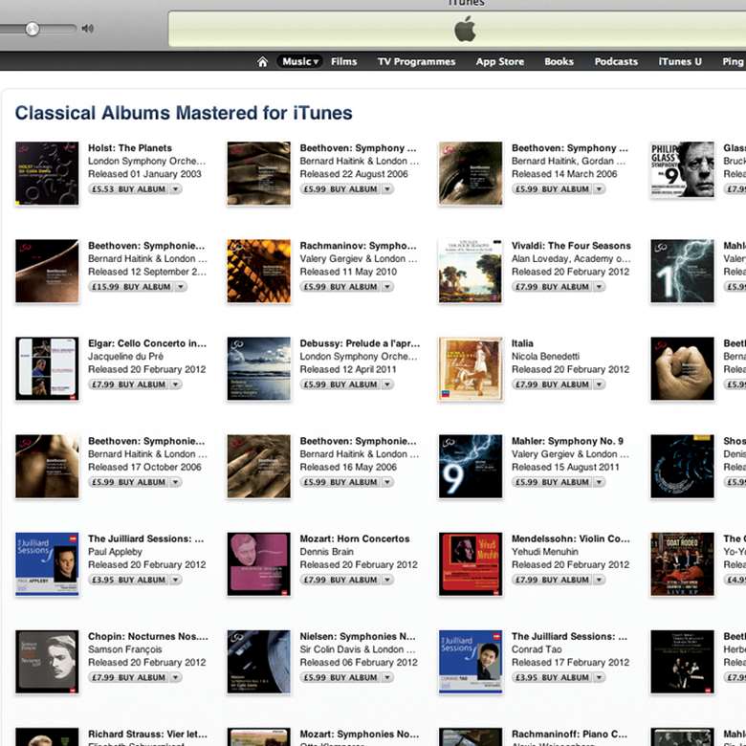Open Nielsen: Symphonies title link
The height and width of the screenshot is (746, 746).
(358, 637)
